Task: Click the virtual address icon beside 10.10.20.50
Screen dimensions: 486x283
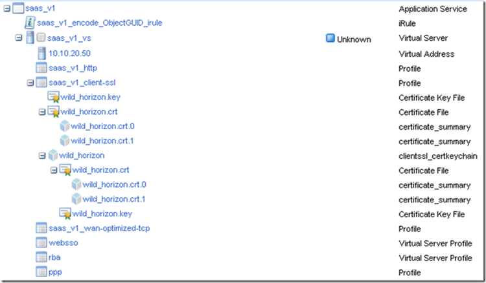Action: [41, 53]
